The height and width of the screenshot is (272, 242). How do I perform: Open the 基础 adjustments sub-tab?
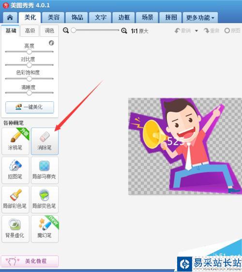(x=11, y=31)
